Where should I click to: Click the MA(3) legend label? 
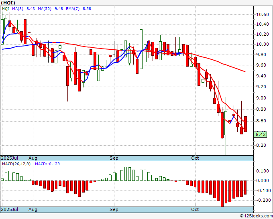point(18,9)
